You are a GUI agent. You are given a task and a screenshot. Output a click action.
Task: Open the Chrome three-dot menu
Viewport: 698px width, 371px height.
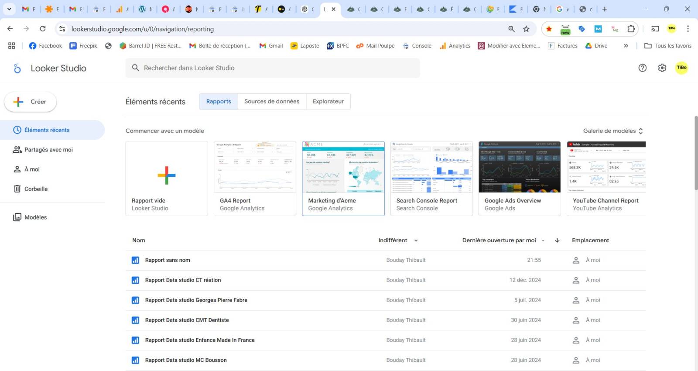(688, 29)
